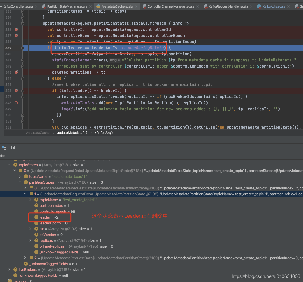
Task: Click maintainTopics on line 348
Action: click(x=77, y=103)
